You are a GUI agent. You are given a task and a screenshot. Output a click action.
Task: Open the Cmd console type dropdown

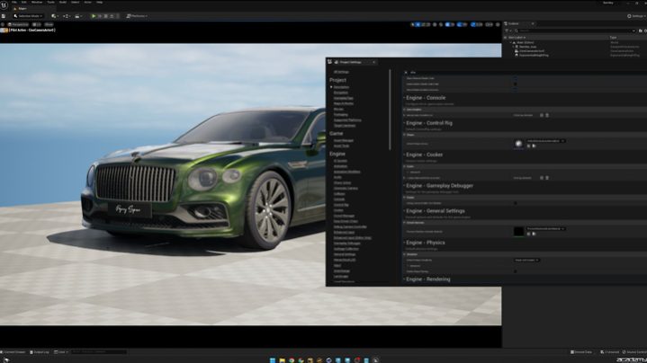[x=60, y=352]
